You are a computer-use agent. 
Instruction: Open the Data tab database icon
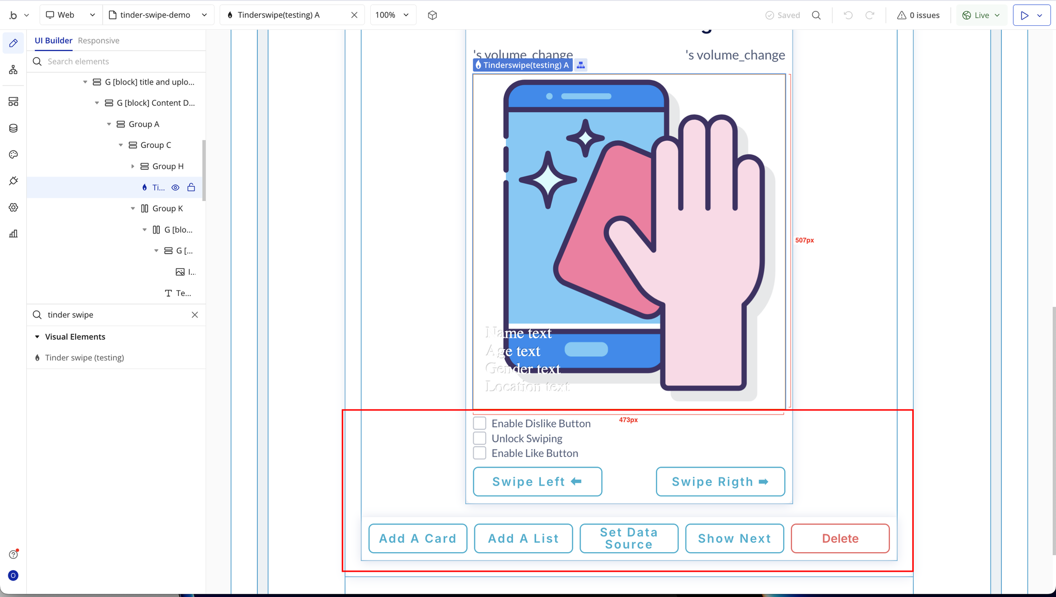(13, 128)
